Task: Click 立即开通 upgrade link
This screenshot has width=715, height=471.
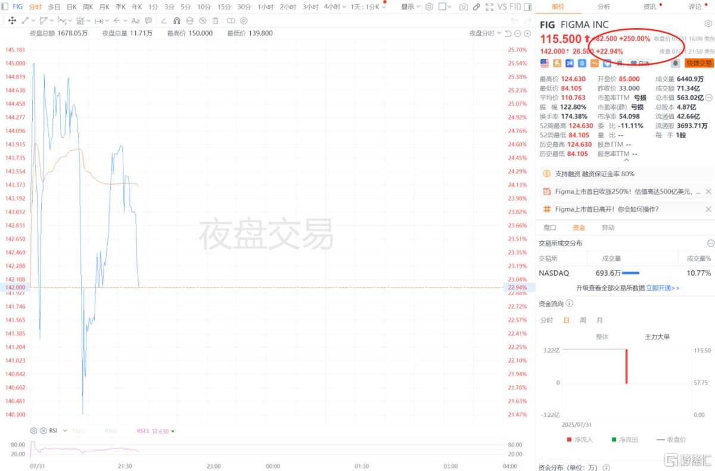Action: [663, 288]
